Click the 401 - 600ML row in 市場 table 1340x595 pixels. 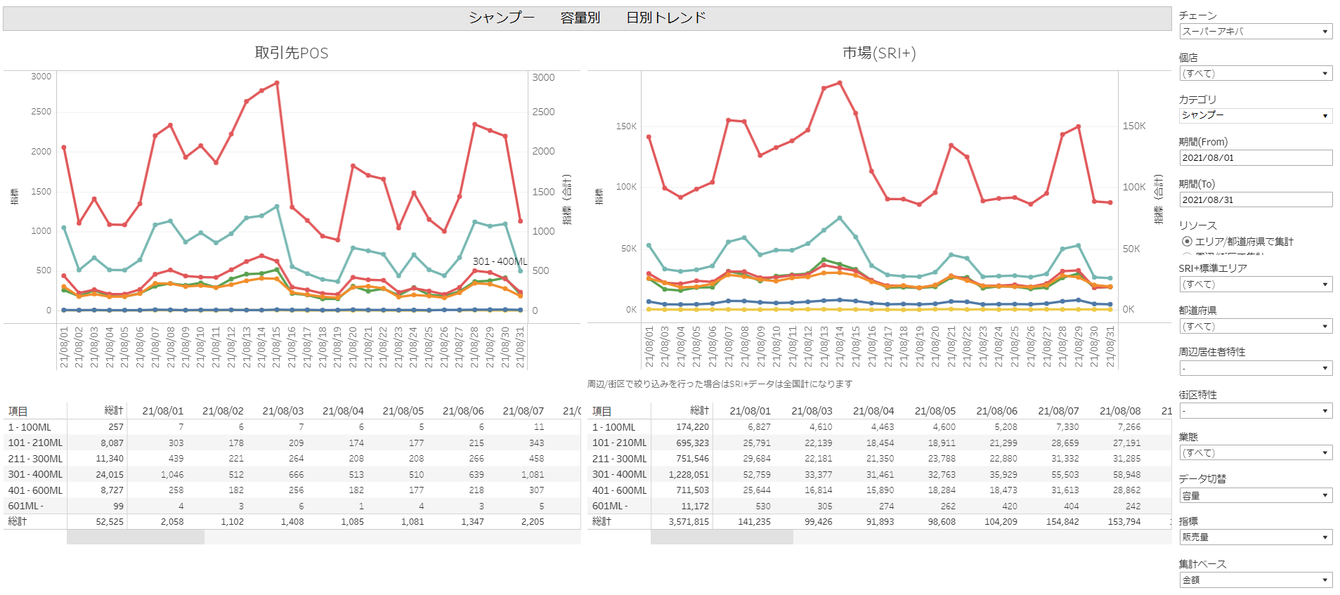(x=879, y=490)
